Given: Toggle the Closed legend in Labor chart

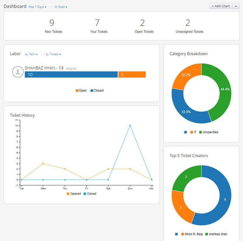Looking at the screenshot, I should 97,90.
